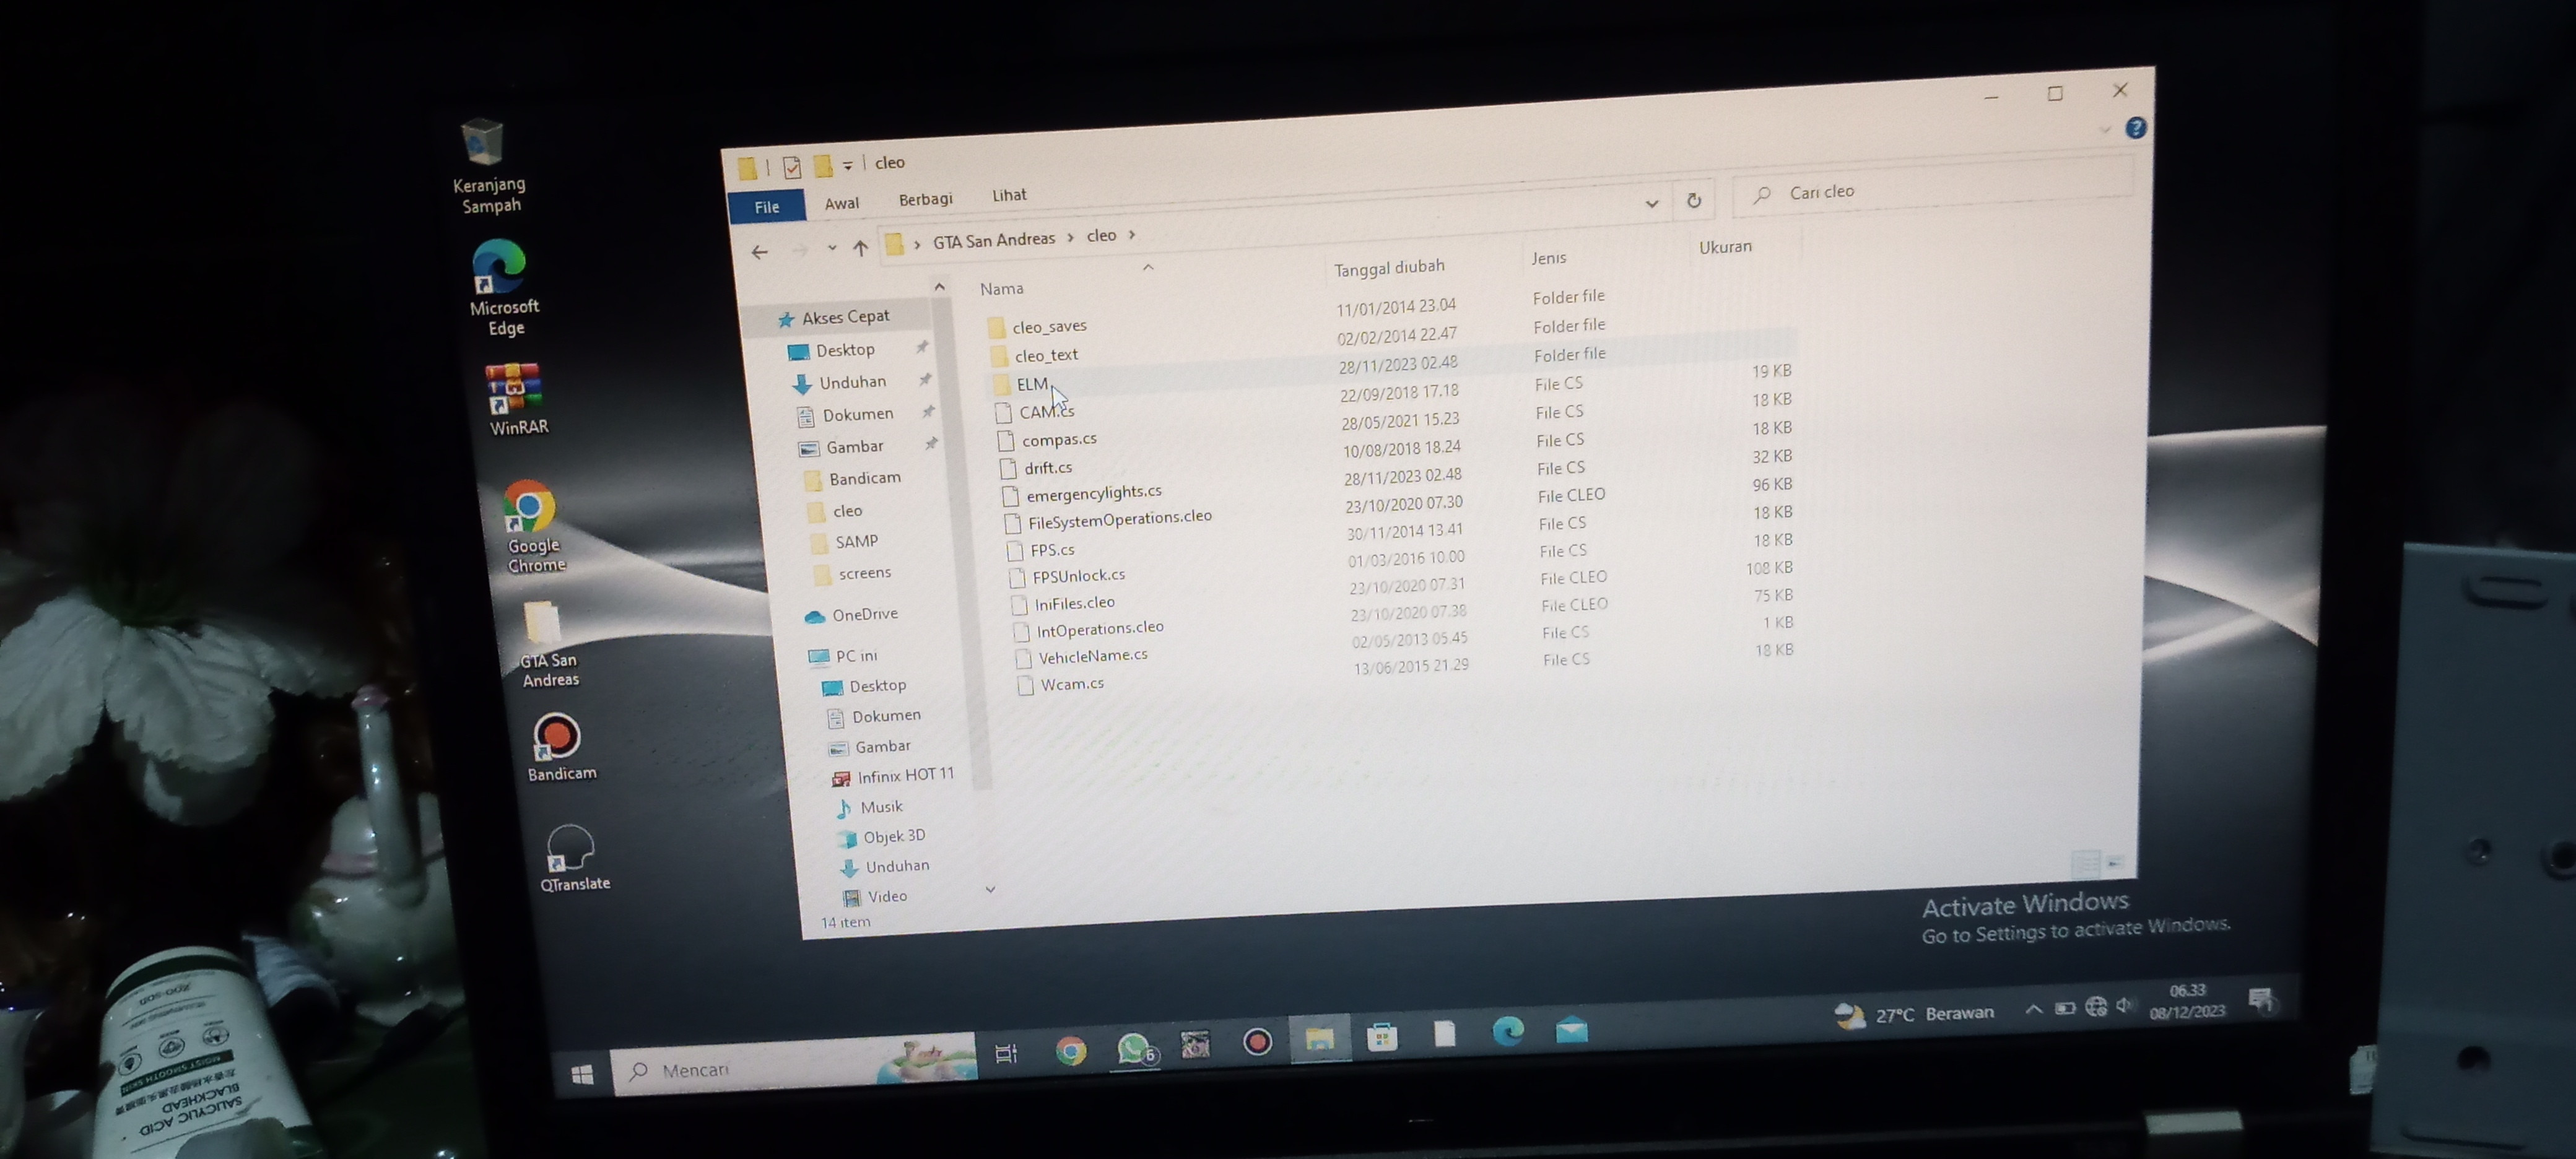The width and height of the screenshot is (2576, 1159).
Task: Click GTA San Andreas breadcrumb
Action: pos(993,240)
